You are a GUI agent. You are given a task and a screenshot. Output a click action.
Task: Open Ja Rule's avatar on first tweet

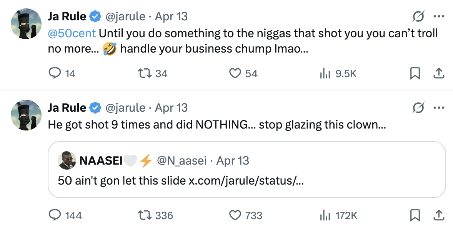[x=26, y=24]
